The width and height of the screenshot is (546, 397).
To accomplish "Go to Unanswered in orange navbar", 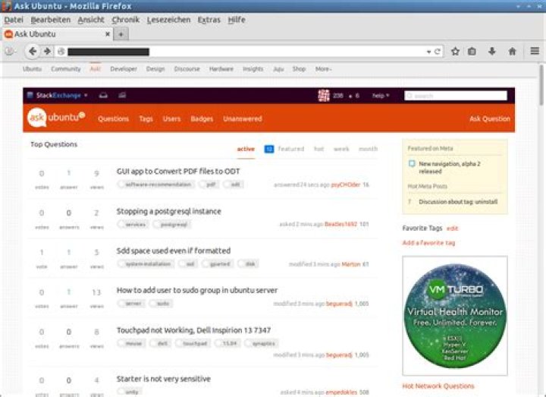I will (x=243, y=119).
